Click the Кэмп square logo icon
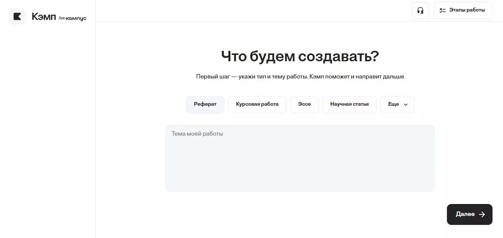The height and width of the screenshot is (238, 503). coord(17,16)
